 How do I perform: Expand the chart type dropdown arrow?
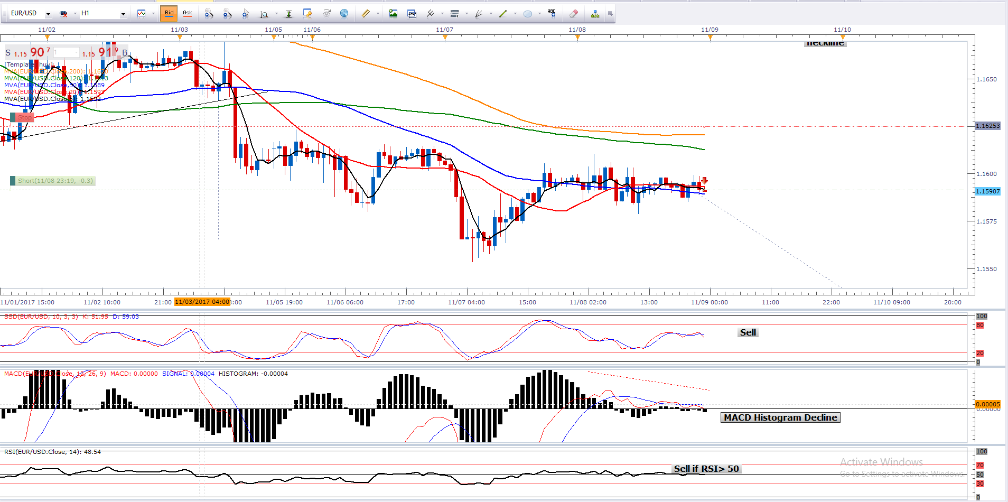153,14
